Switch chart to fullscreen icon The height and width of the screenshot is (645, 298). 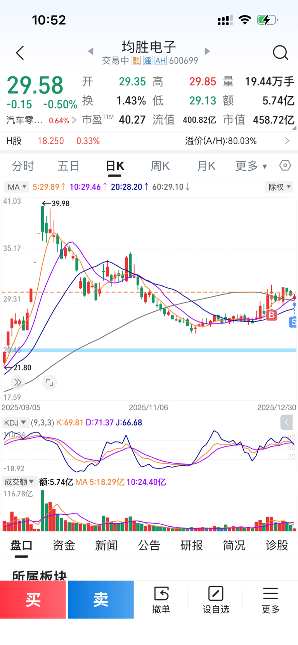50,382
